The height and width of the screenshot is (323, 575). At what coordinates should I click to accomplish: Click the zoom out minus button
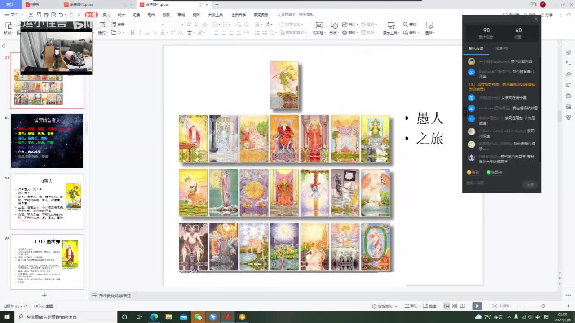click(517, 306)
